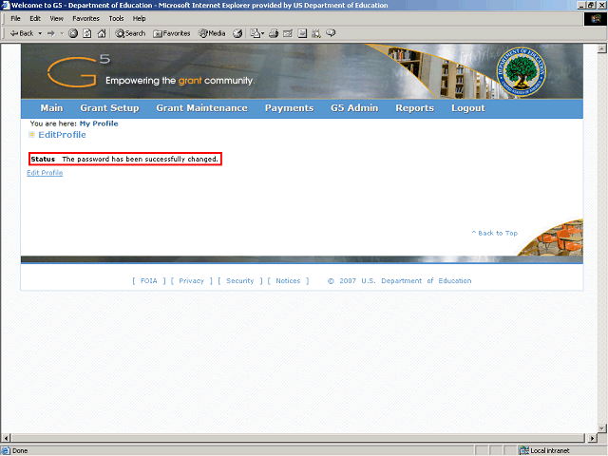Click the password successfully changed status message
This screenshot has height=456, width=608.
125,159
